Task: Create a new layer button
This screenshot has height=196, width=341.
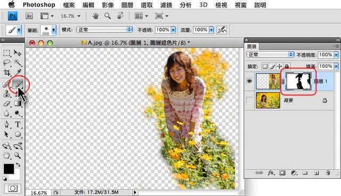Action: click(x=316, y=173)
